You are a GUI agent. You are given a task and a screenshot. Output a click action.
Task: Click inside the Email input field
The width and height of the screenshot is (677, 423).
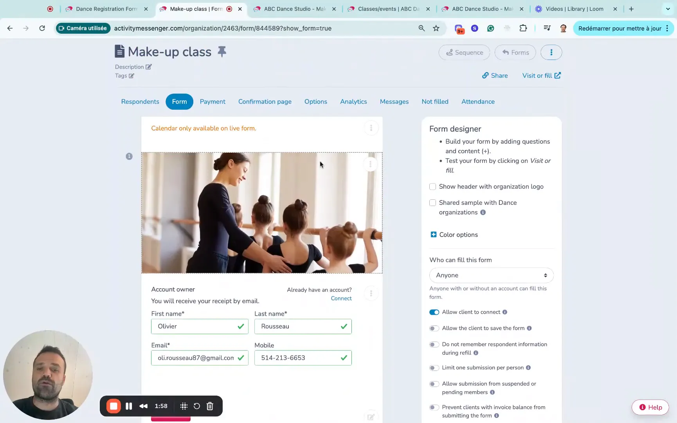pyautogui.click(x=195, y=358)
